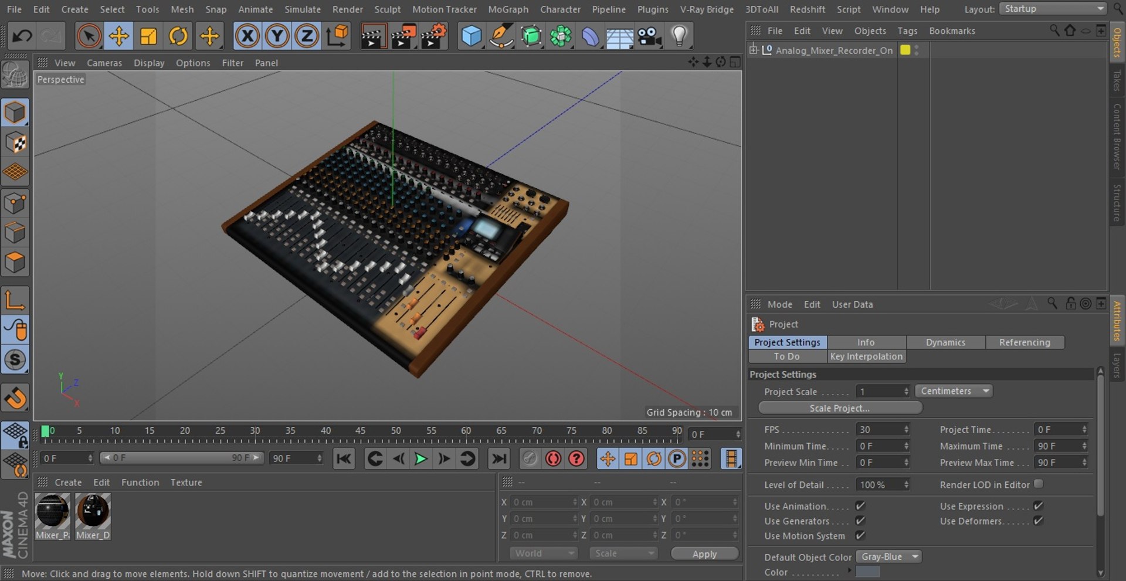
Task: Click the Coordinate System icon
Action: 337,36
